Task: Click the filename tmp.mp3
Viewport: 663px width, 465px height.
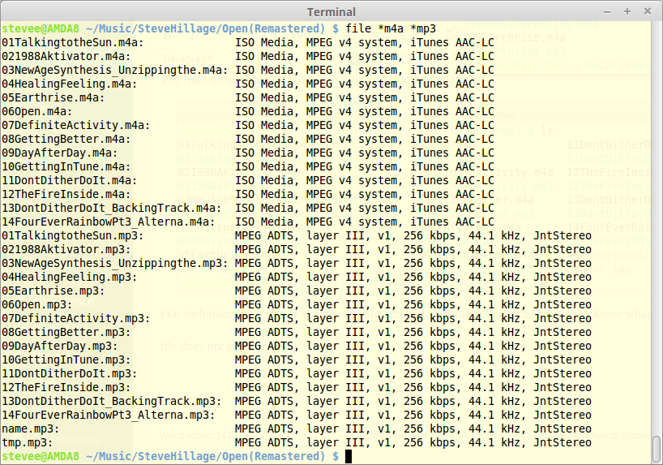Action: coord(25,442)
